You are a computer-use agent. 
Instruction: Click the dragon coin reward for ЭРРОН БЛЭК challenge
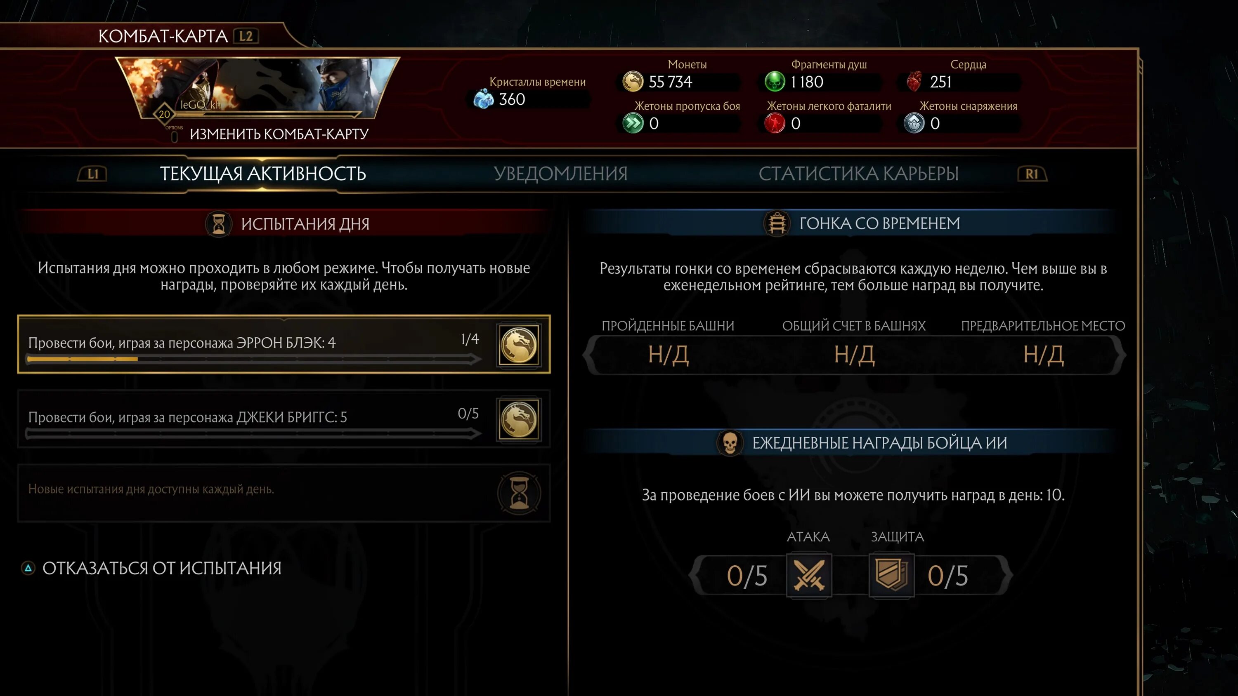(519, 344)
